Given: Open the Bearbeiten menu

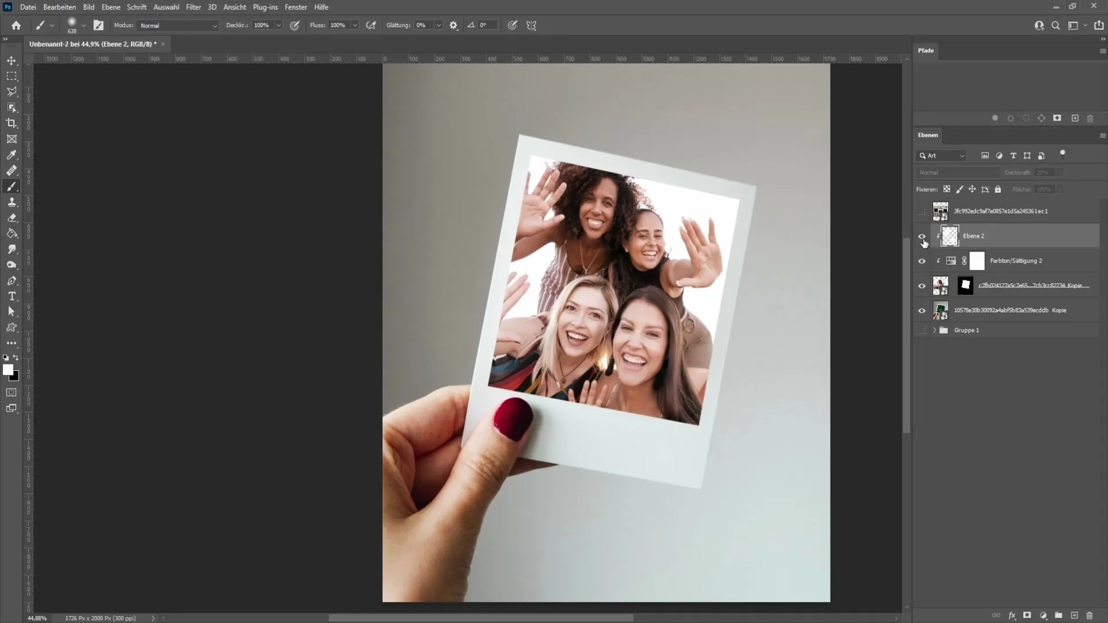Looking at the screenshot, I should 59,7.
